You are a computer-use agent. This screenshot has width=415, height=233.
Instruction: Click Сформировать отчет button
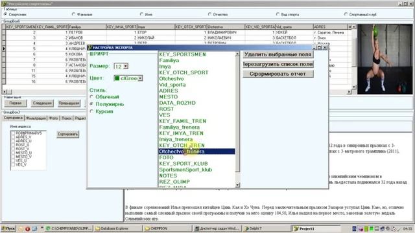point(278,74)
